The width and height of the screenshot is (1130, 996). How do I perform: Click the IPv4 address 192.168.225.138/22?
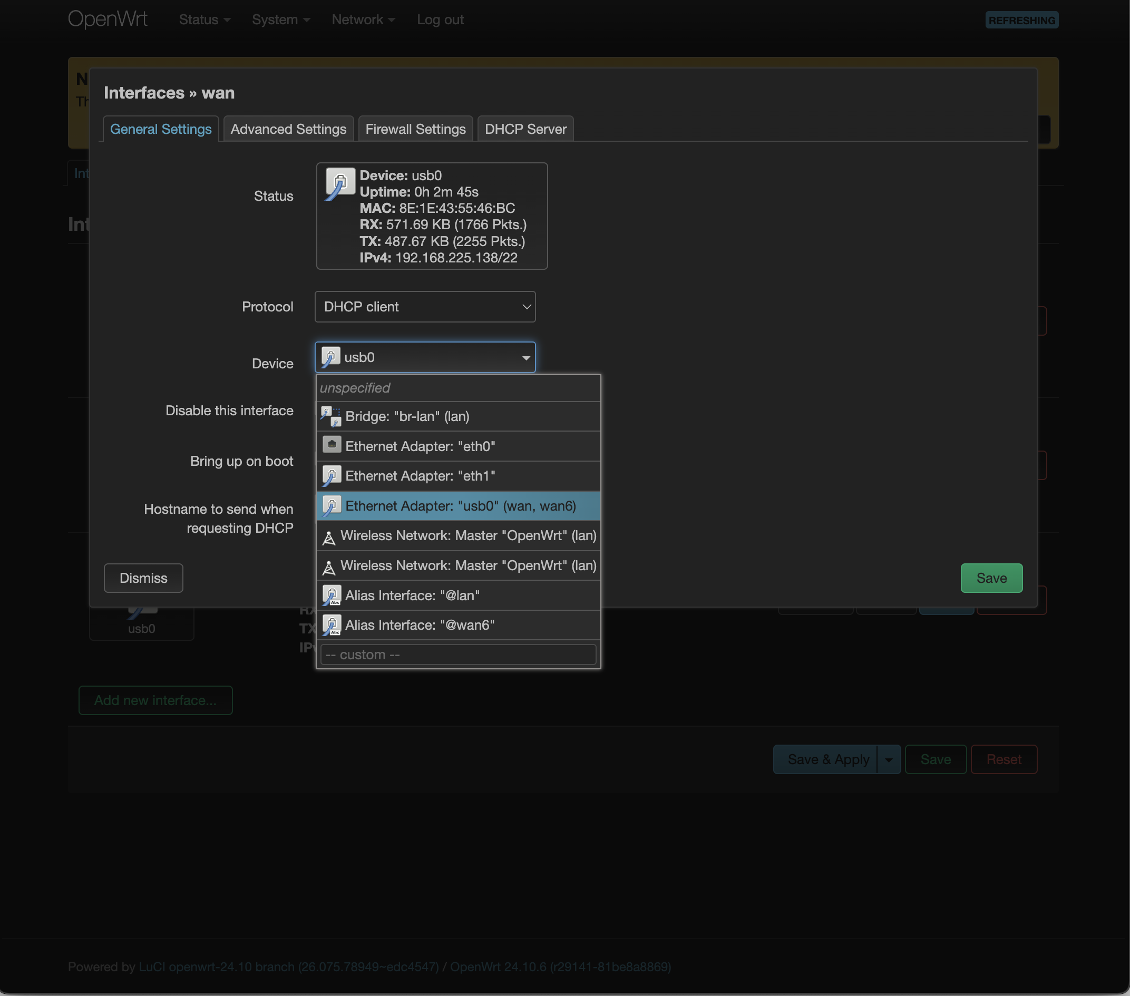(x=456, y=258)
